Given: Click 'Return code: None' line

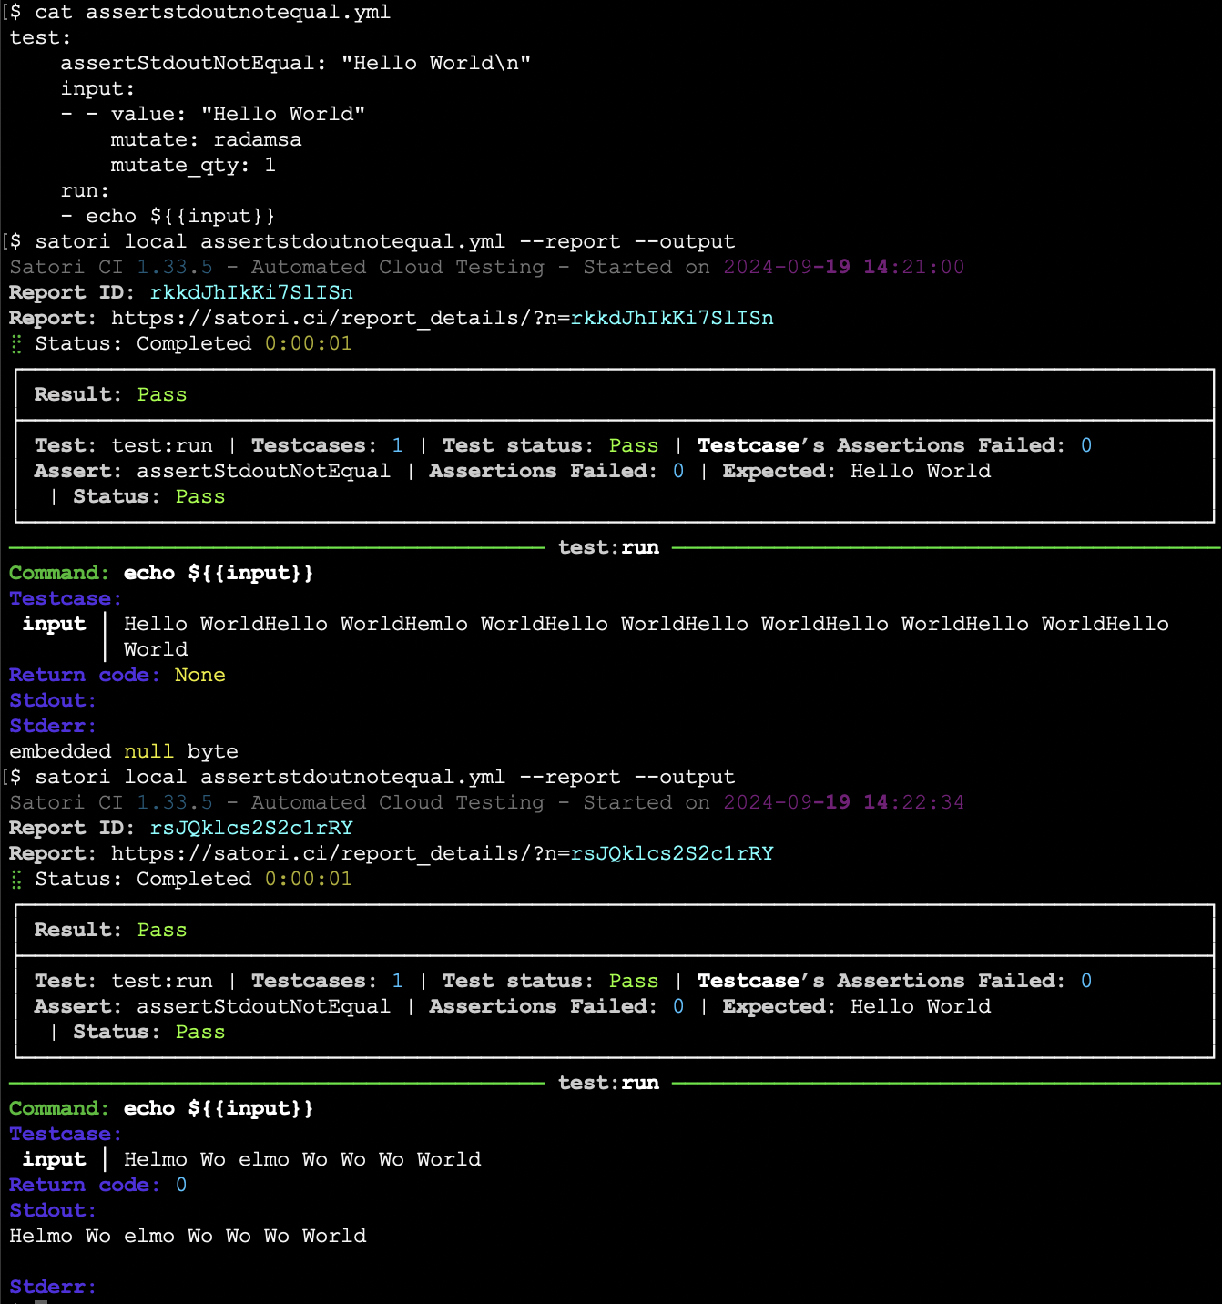Looking at the screenshot, I should click(x=117, y=675).
